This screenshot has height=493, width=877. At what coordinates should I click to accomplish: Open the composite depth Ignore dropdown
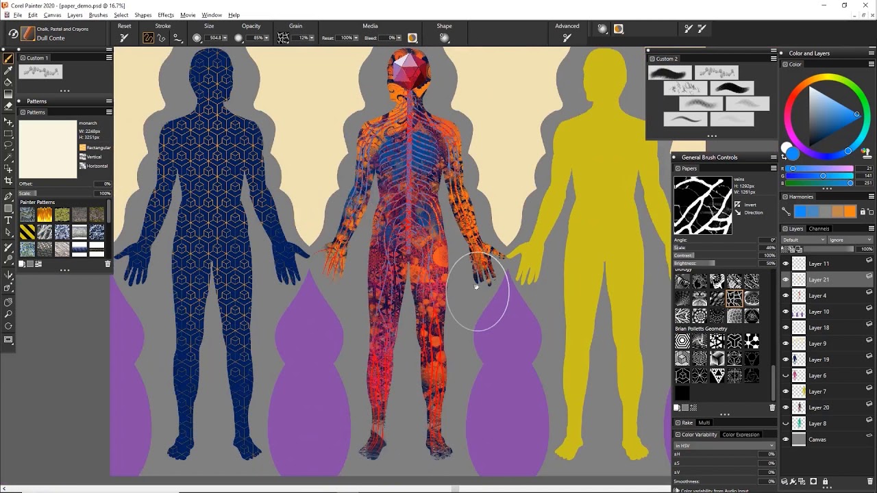pyautogui.click(x=850, y=240)
